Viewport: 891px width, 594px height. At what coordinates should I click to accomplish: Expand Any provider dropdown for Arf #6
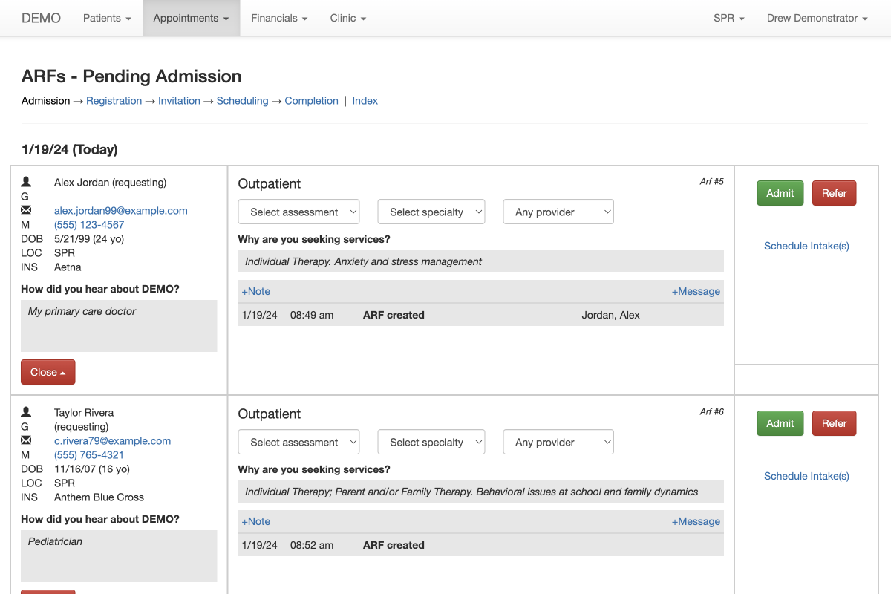558,443
